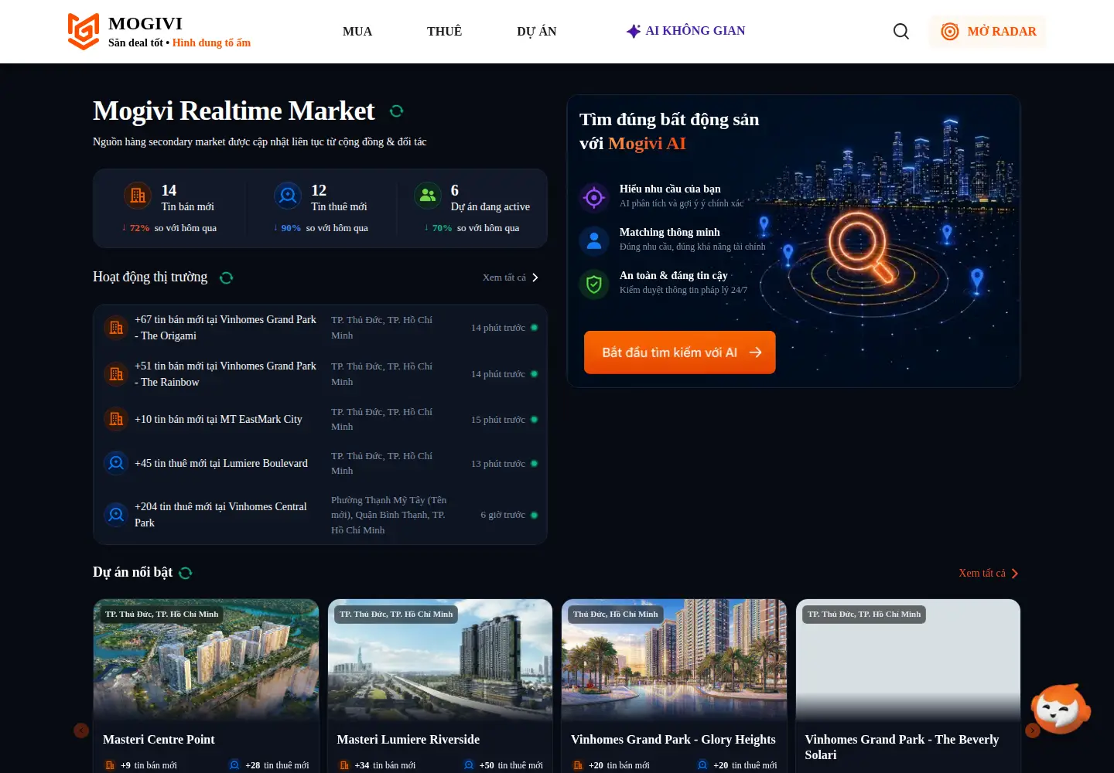
Task: Open the Masteri Lumiere Riverside project image
Action: [x=440, y=660]
